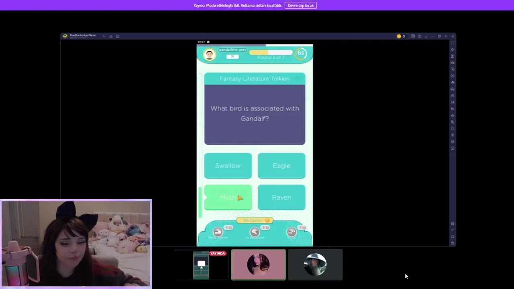Select the YAYINDA stream thumbnail

(x=202, y=265)
